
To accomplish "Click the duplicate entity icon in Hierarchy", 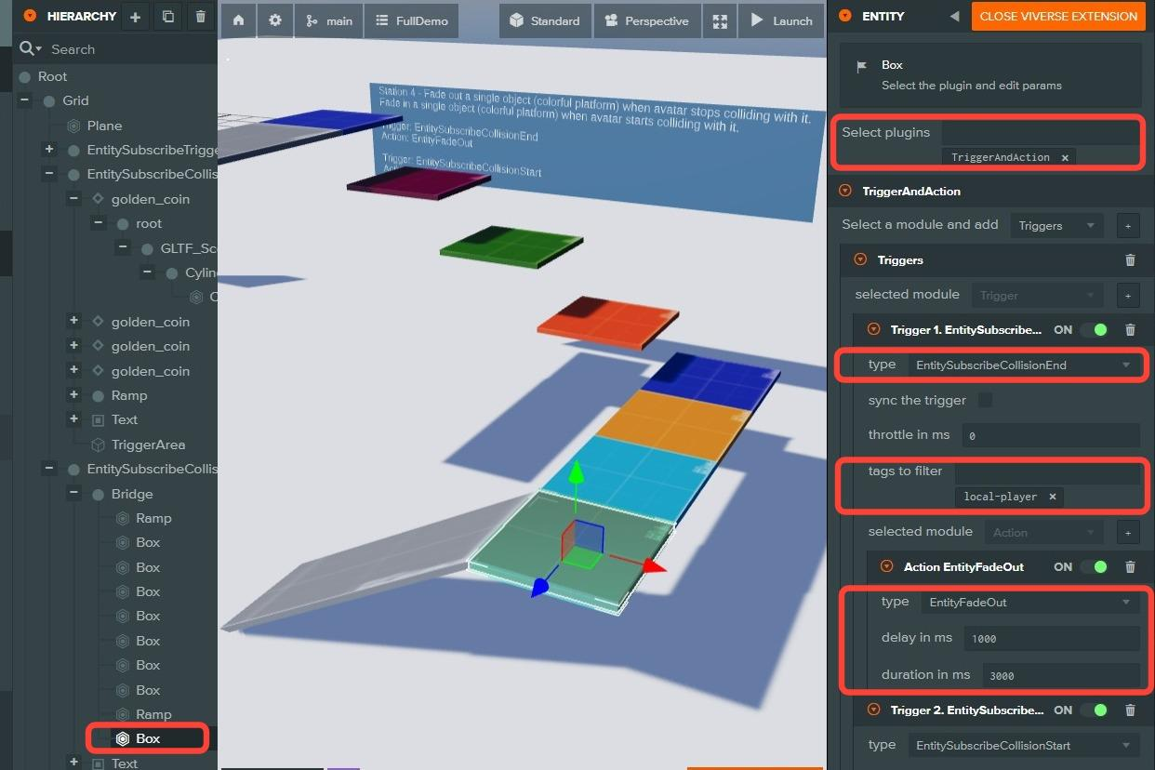I will coord(167,17).
